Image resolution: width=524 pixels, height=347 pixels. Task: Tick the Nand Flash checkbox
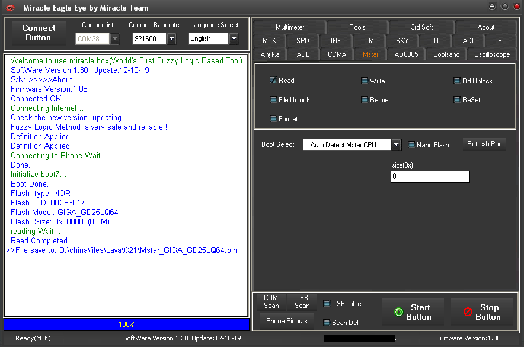[411, 145]
